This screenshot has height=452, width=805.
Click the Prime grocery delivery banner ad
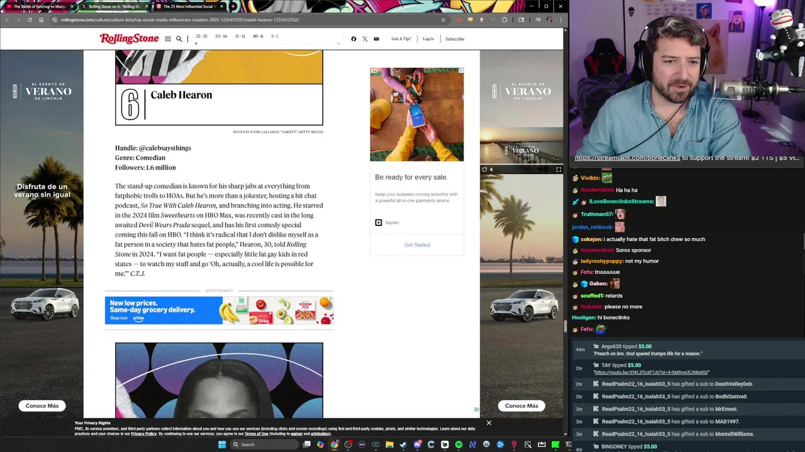(x=219, y=310)
